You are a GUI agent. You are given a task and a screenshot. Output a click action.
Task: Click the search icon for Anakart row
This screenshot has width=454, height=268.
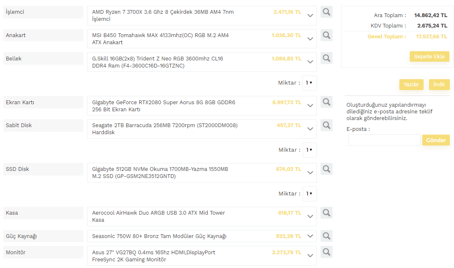coord(326,35)
